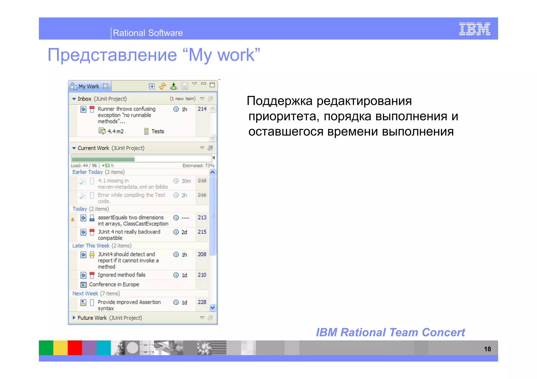Open work item 215
537x379 pixels.
(x=202, y=232)
